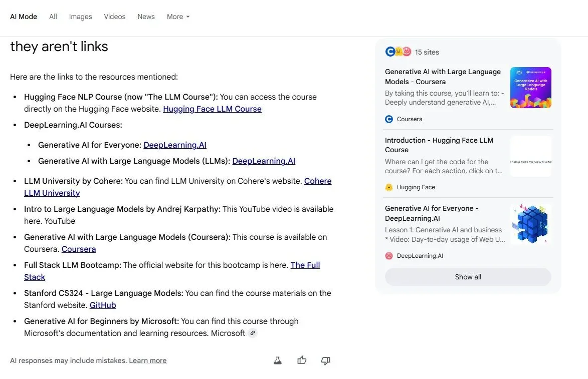Click the labs flask icon
This screenshot has width=588, height=379.
pos(278,360)
